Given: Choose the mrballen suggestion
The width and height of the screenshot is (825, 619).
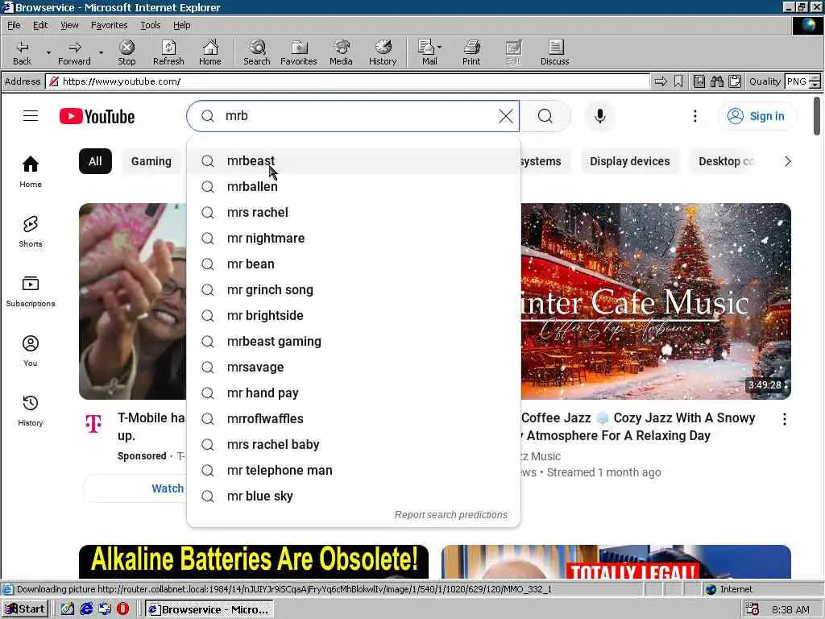Looking at the screenshot, I should 353,187.
